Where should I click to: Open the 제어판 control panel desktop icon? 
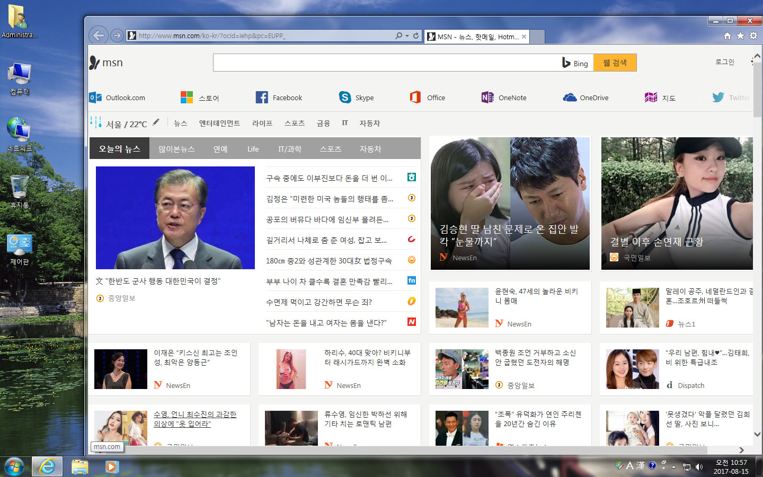pos(20,249)
